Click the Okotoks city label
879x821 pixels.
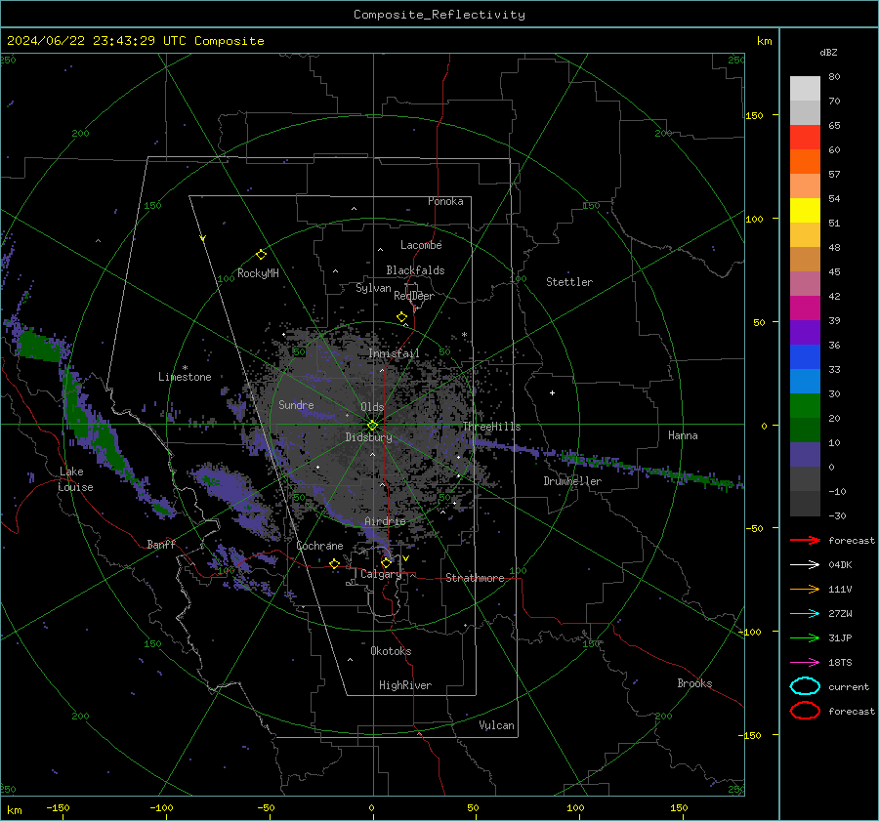click(x=391, y=651)
